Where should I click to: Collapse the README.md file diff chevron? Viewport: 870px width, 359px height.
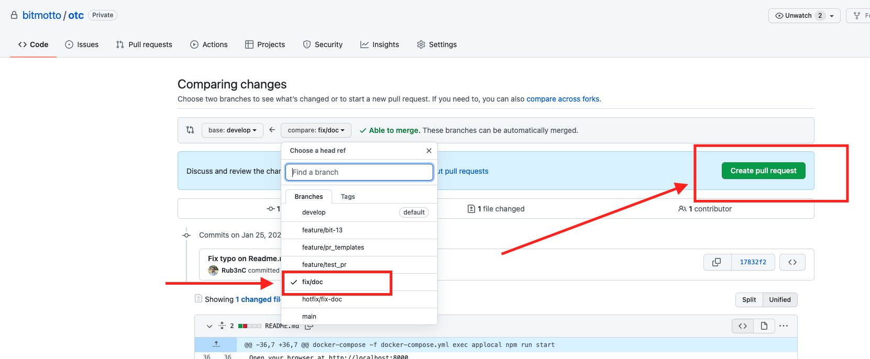[x=210, y=326]
